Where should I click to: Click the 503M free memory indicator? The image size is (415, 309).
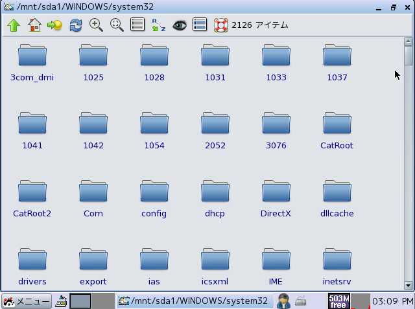point(338,301)
